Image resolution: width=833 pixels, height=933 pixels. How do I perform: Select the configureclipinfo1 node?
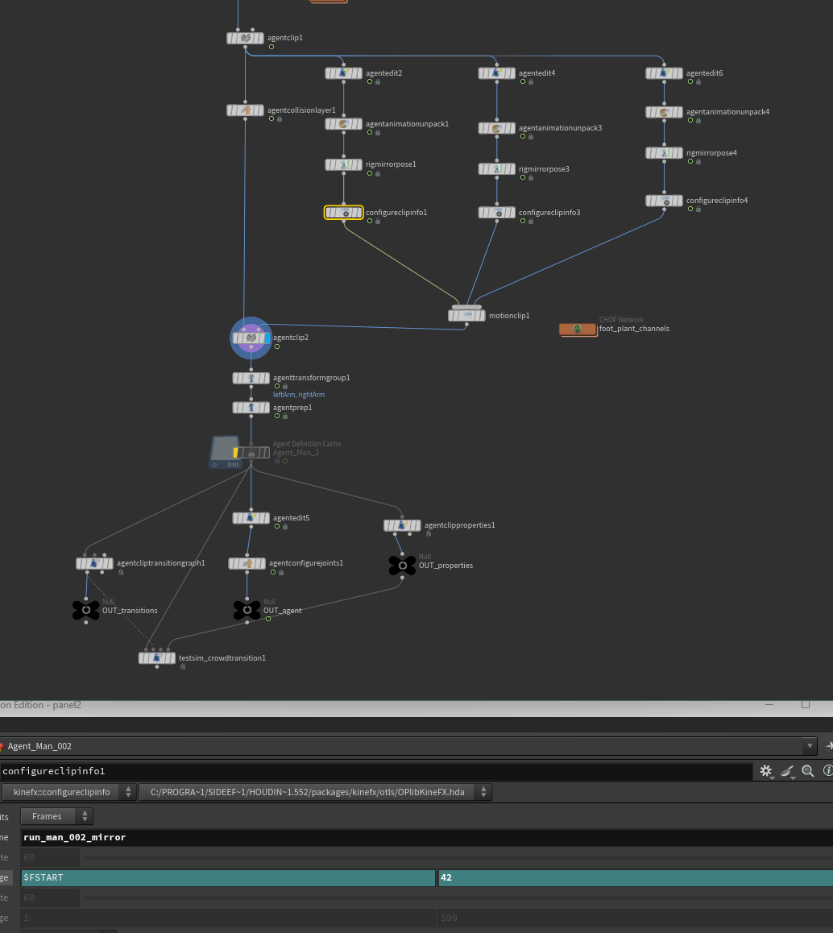(343, 213)
